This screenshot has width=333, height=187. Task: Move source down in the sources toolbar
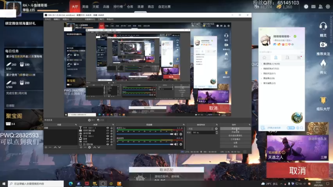99,147
